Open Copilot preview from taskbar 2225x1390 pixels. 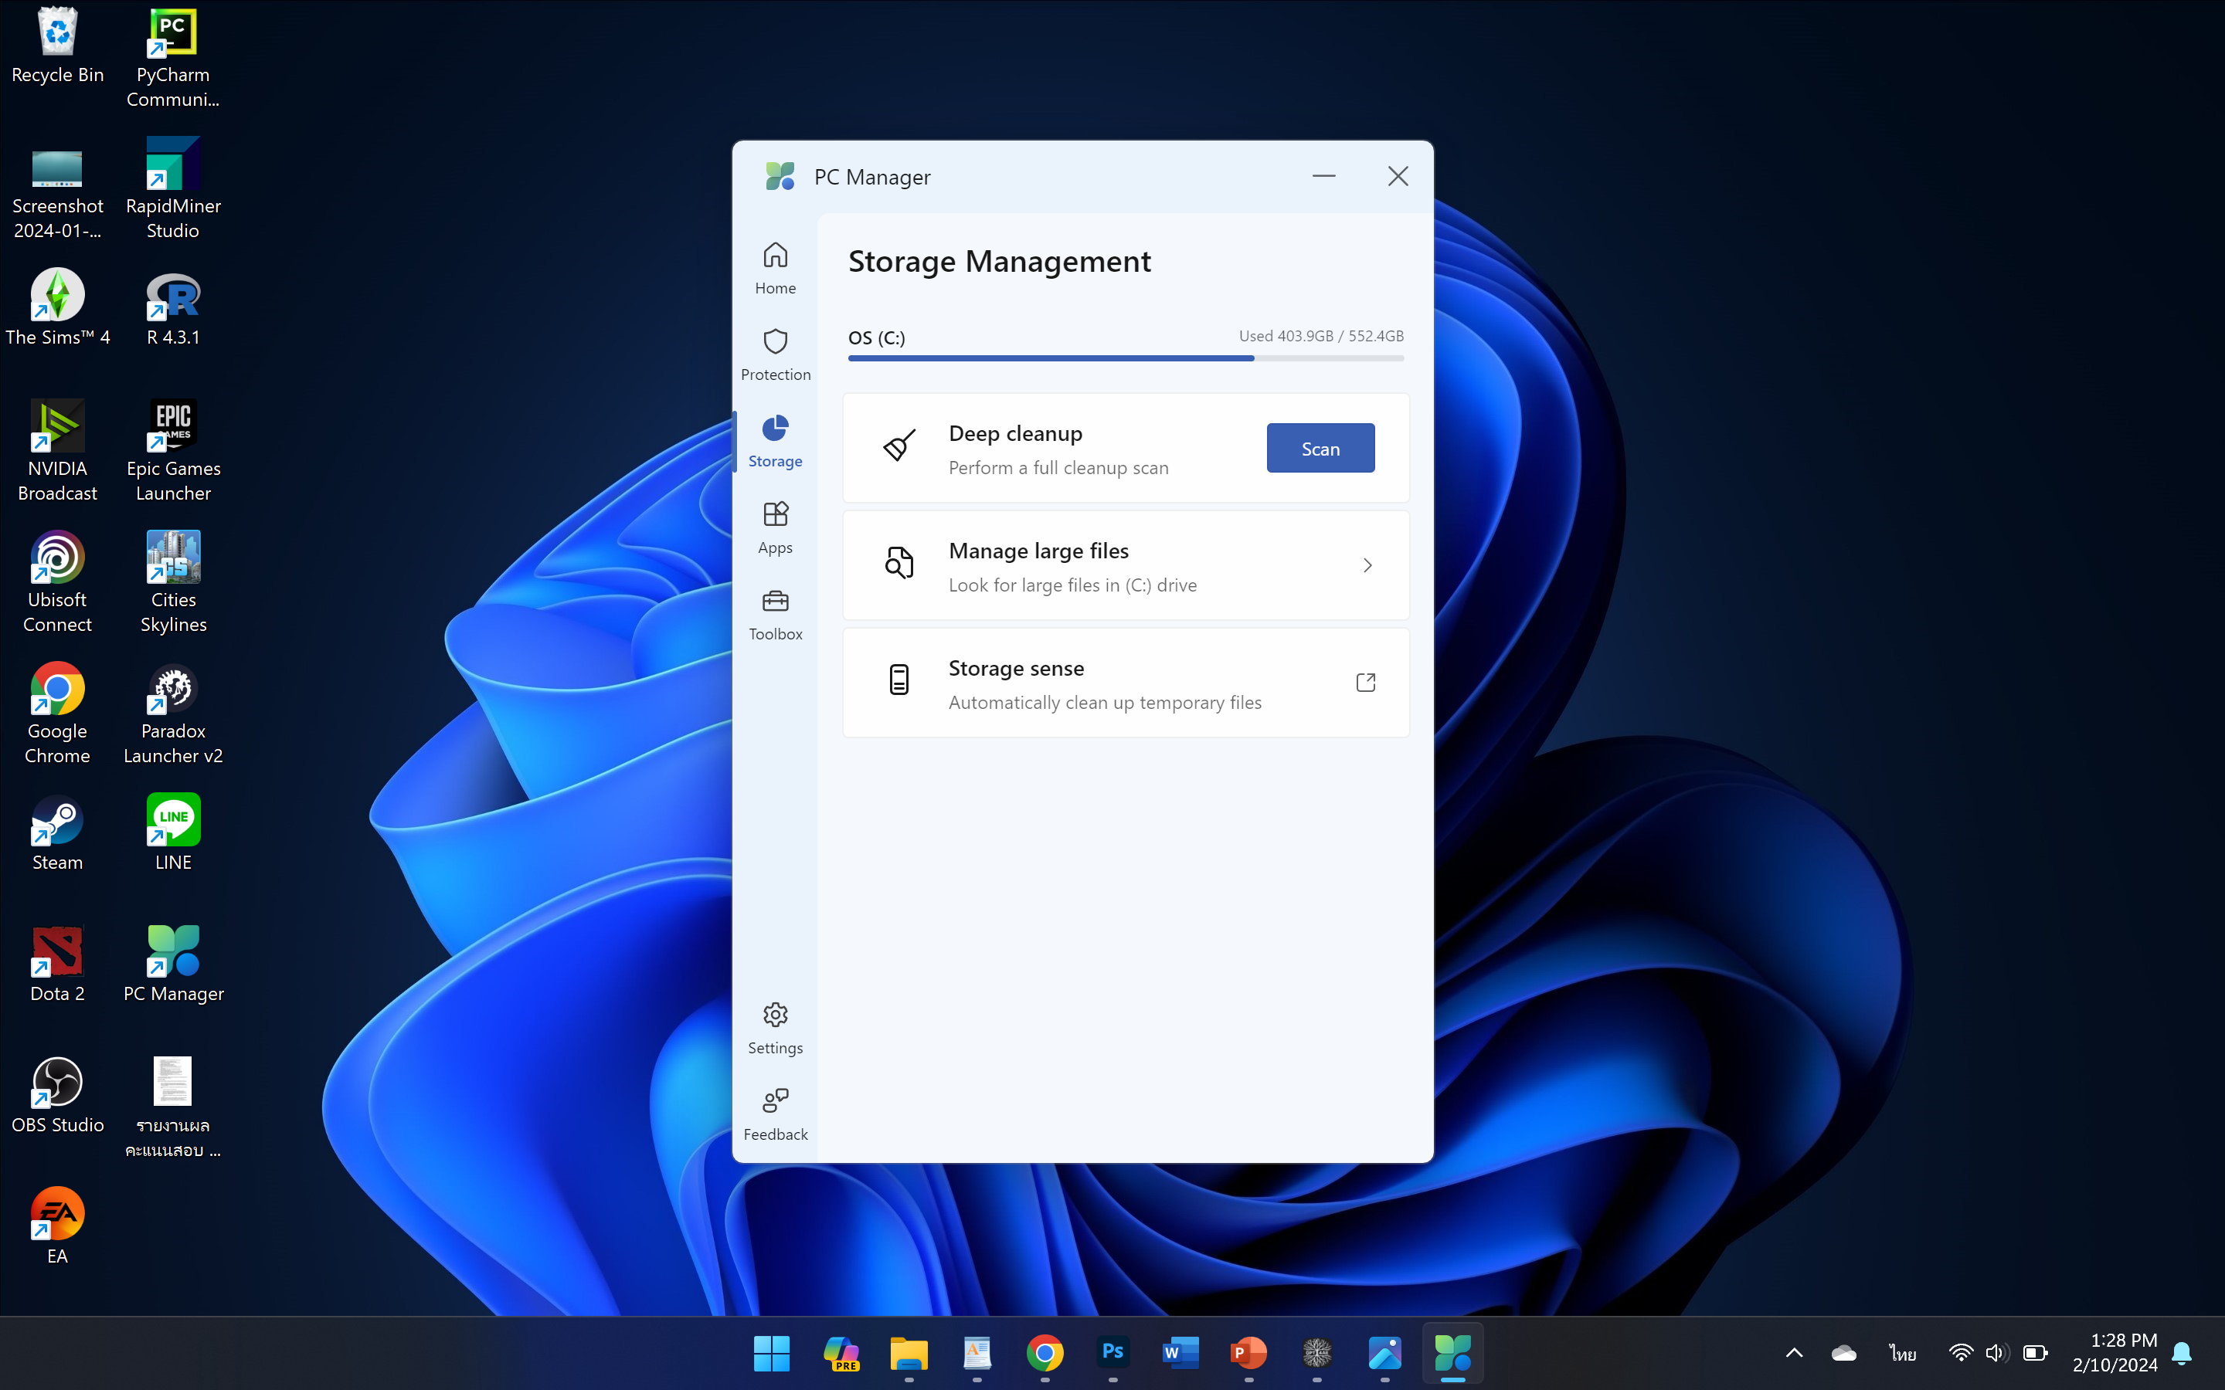pyautogui.click(x=841, y=1352)
